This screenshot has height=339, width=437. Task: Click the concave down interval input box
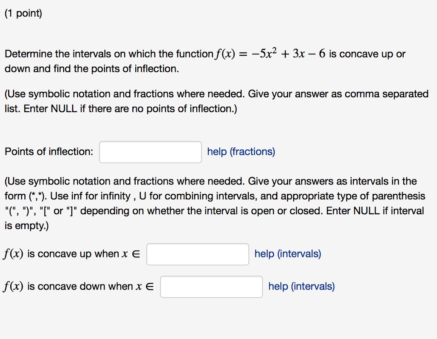211,286
